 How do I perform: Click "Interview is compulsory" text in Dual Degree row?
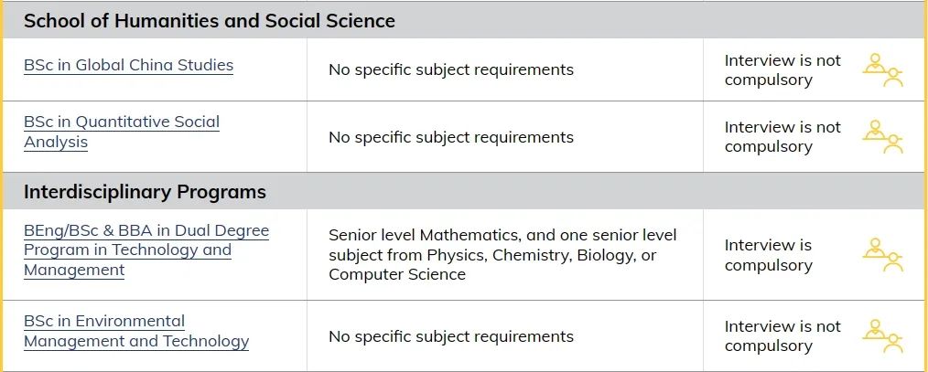(x=768, y=255)
